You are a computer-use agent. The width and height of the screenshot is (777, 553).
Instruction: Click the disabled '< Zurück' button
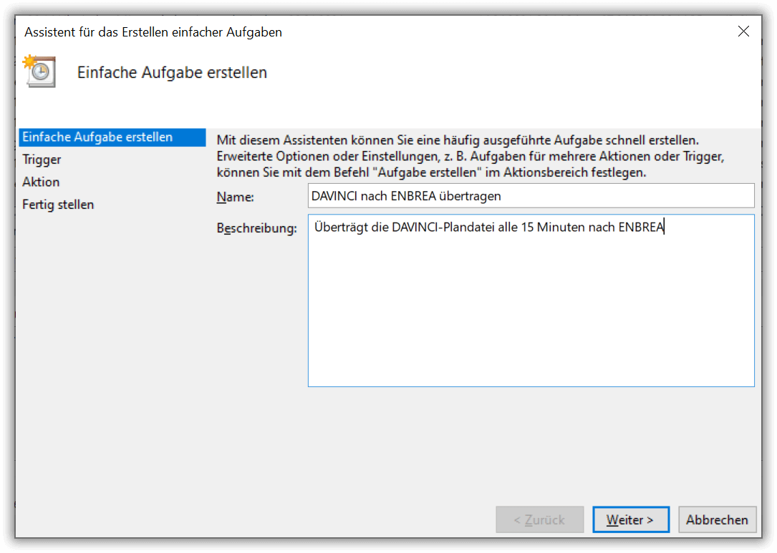tap(539, 519)
